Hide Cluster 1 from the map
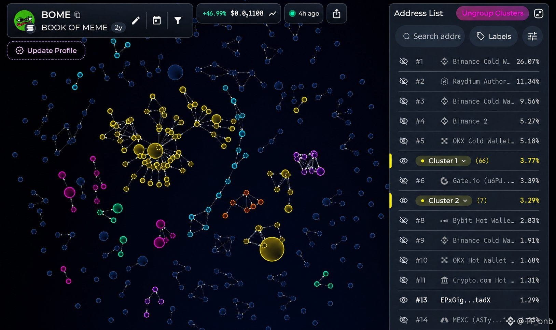Image resolution: width=556 pixels, height=330 pixels. click(x=403, y=161)
